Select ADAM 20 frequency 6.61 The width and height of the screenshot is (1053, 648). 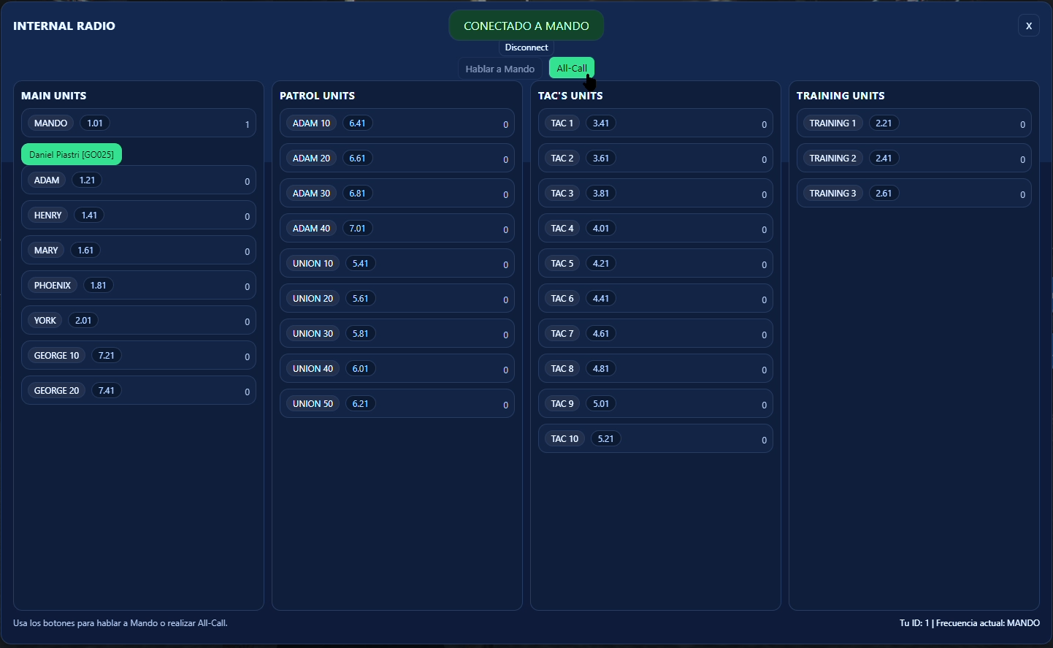[397, 159]
